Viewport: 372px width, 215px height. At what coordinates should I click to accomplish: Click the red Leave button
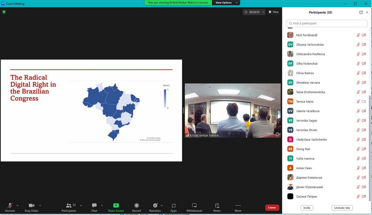tap(272, 208)
